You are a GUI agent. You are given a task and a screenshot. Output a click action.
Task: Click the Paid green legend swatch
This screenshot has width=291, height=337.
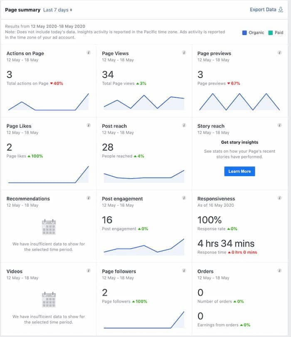pyautogui.click(x=270, y=33)
